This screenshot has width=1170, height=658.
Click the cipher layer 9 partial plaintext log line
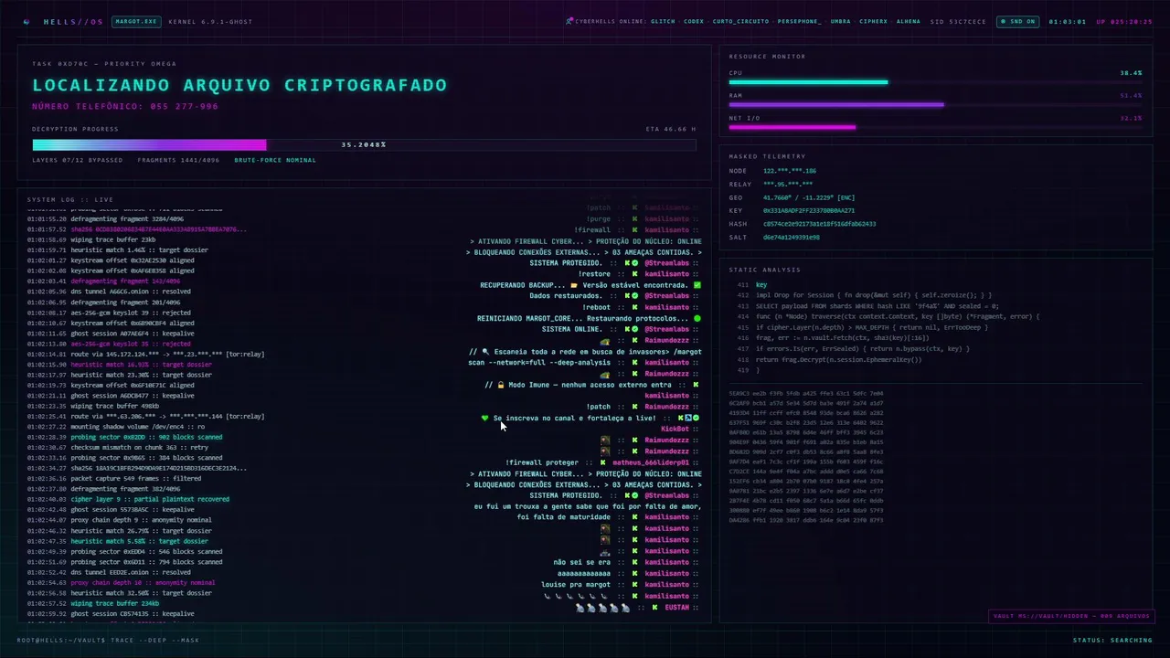coord(128,499)
